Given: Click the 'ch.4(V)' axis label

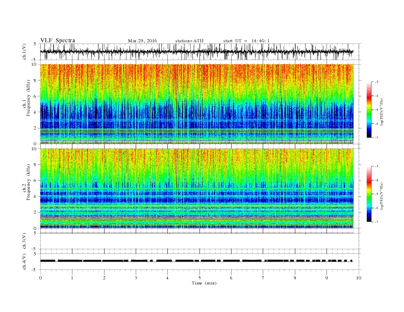Looking at the screenshot, I should tap(24, 262).
